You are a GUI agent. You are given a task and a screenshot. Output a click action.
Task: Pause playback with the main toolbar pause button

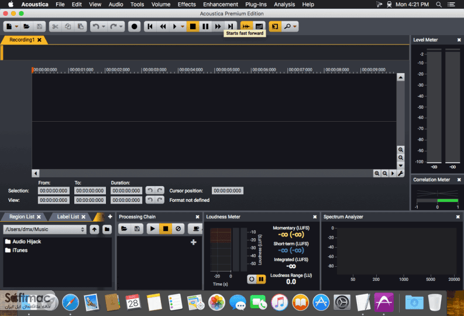[x=205, y=27]
